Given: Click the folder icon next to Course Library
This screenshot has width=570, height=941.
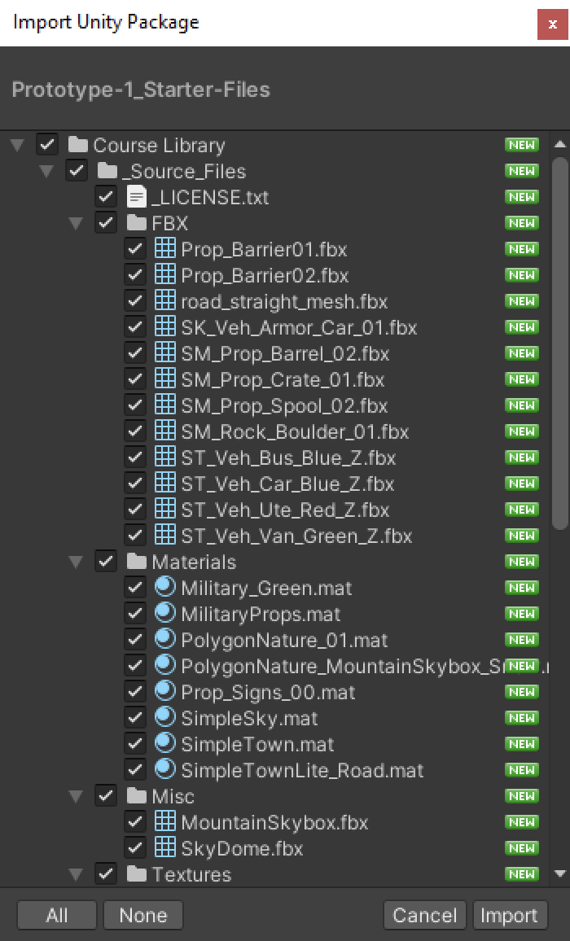Looking at the screenshot, I should point(78,145).
